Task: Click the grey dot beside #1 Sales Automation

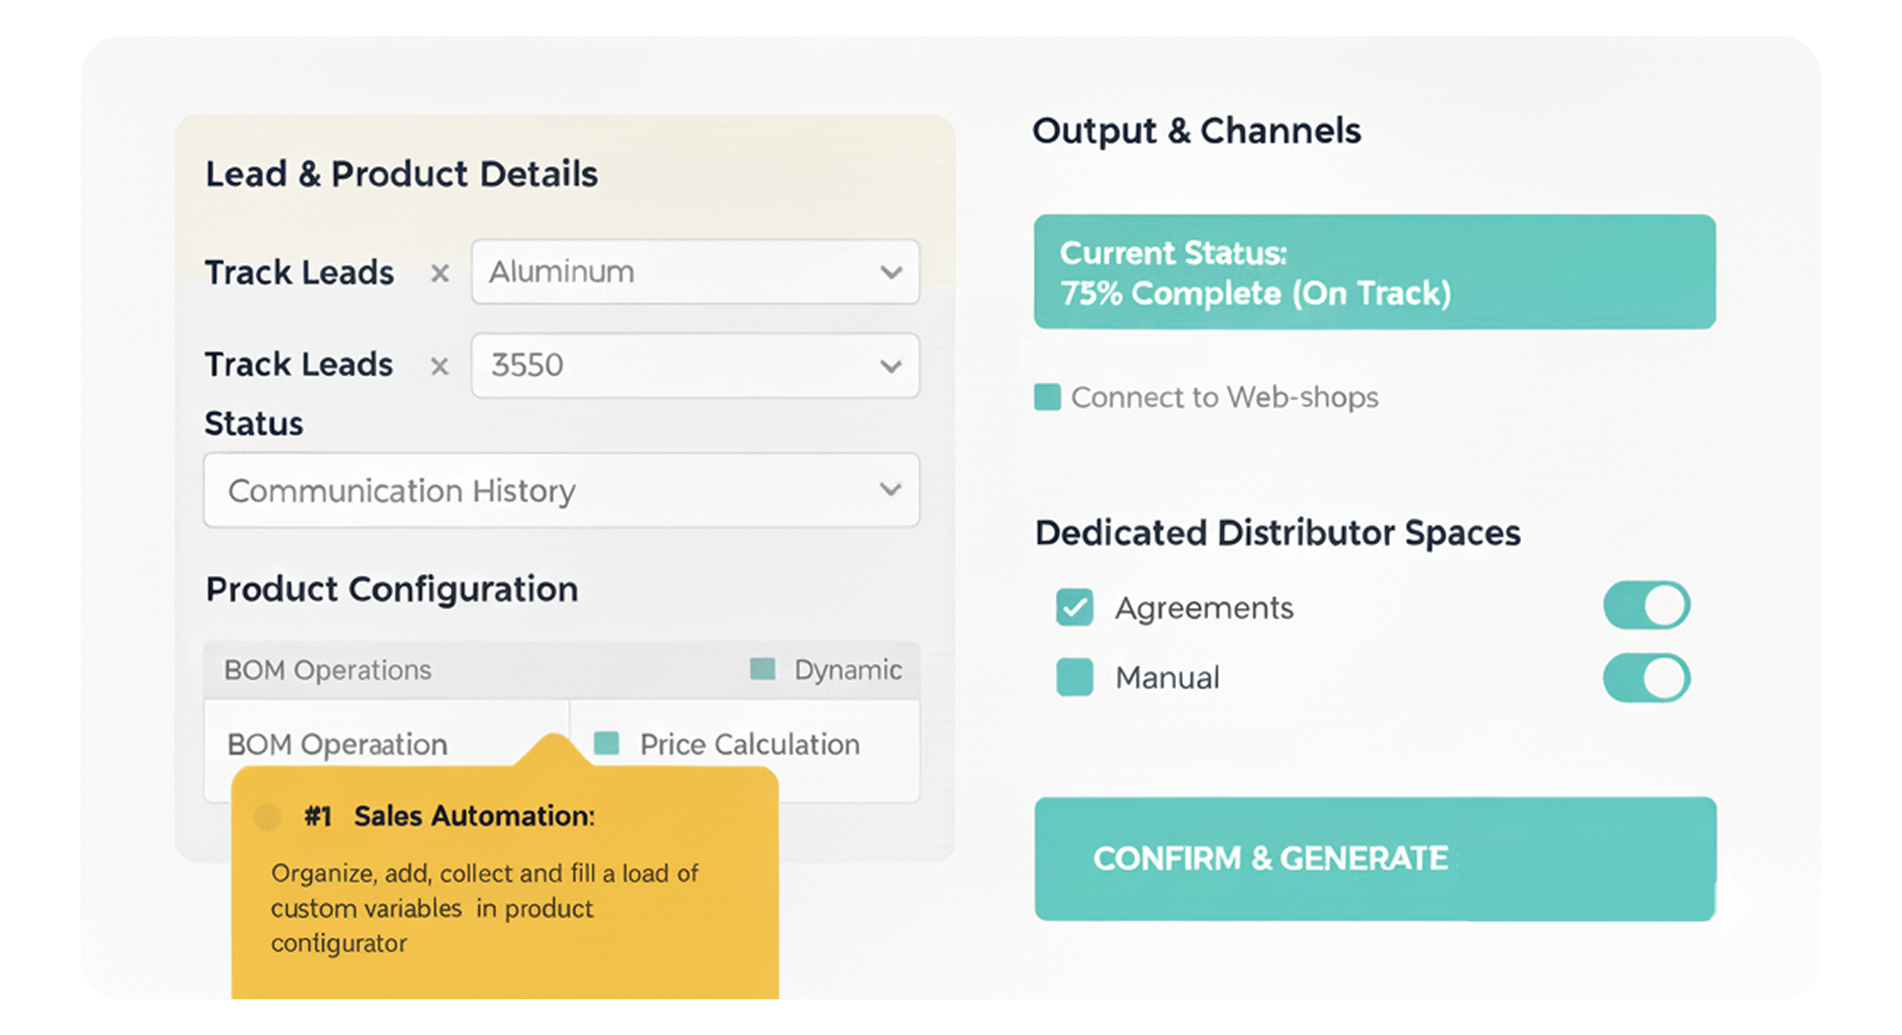Action: pyautogui.click(x=268, y=816)
